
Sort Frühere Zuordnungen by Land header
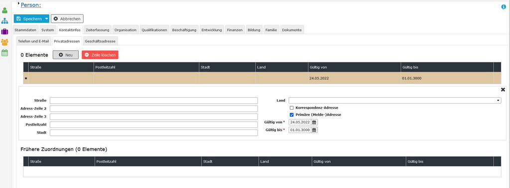pyautogui.click(x=285, y=161)
